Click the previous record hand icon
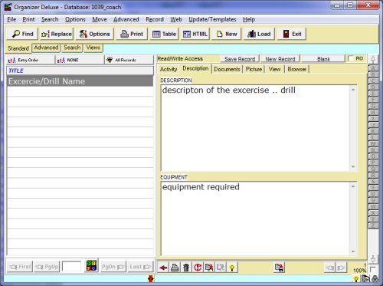Viewport: 383px width, 286px height. (329, 268)
